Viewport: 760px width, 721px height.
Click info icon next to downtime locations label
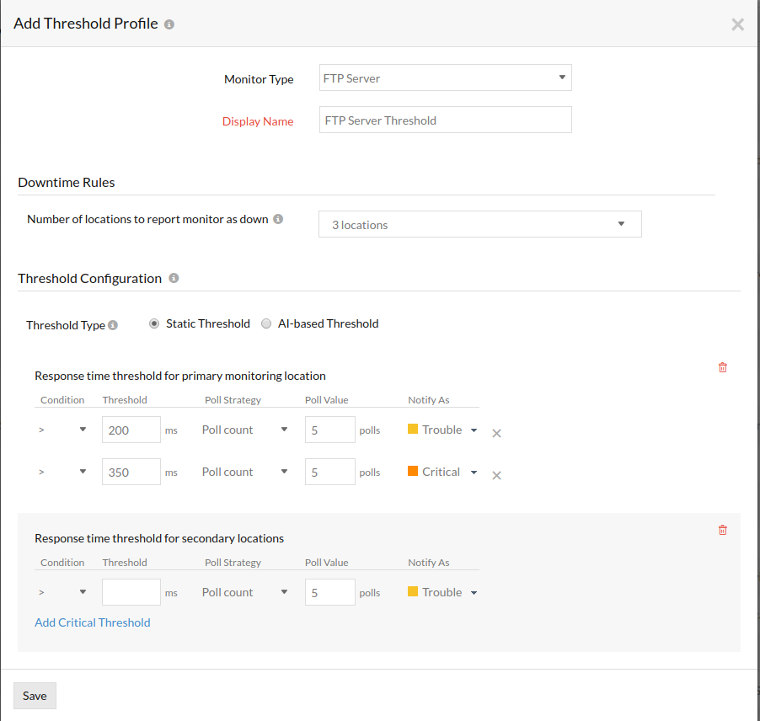click(x=278, y=219)
